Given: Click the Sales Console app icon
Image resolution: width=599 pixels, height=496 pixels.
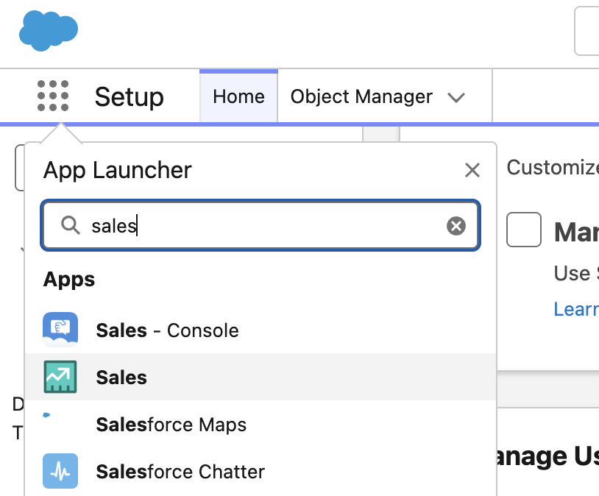Looking at the screenshot, I should pos(60,330).
